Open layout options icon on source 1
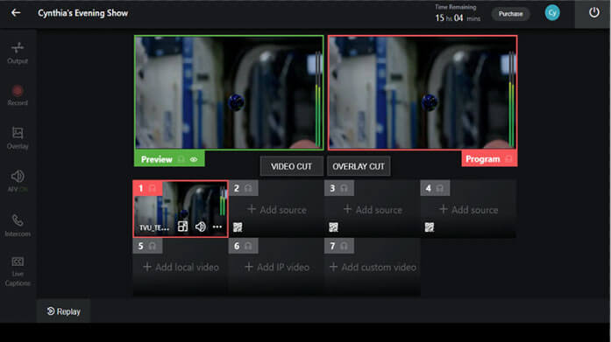This screenshot has width=611, height=342. click(182, 227)
